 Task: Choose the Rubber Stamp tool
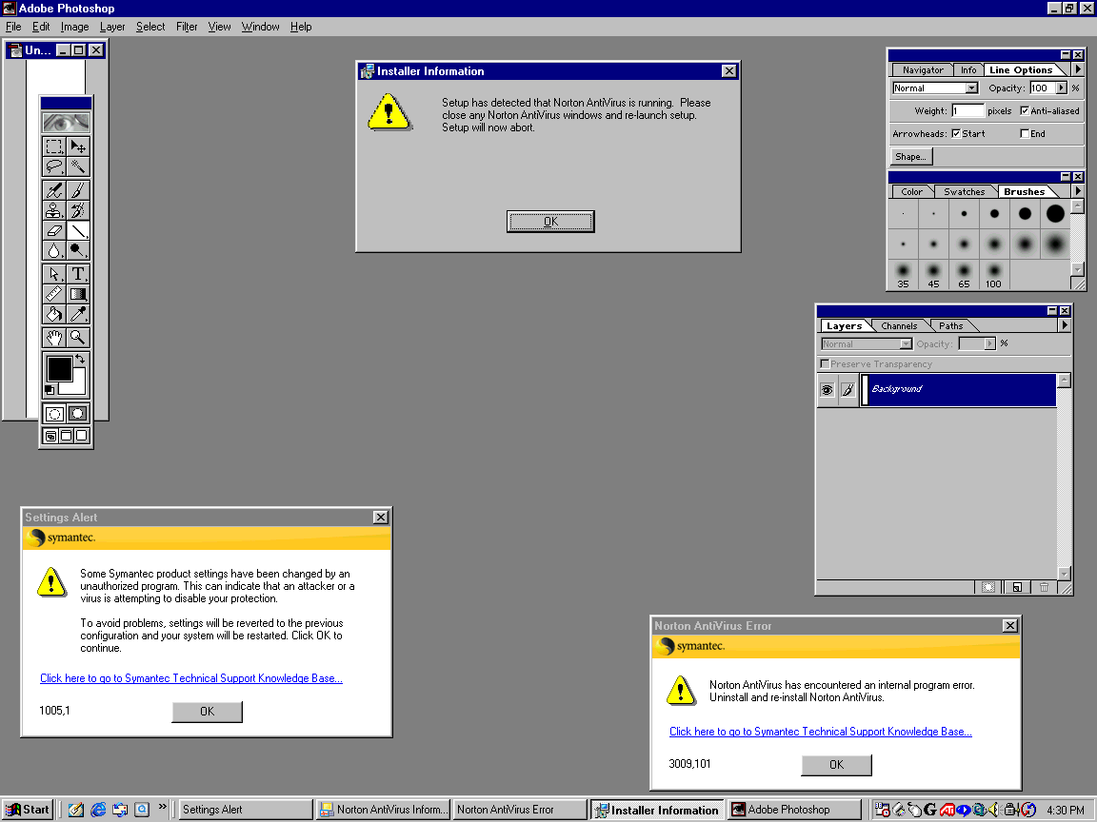pyautogui.click(x=54, y=210)
